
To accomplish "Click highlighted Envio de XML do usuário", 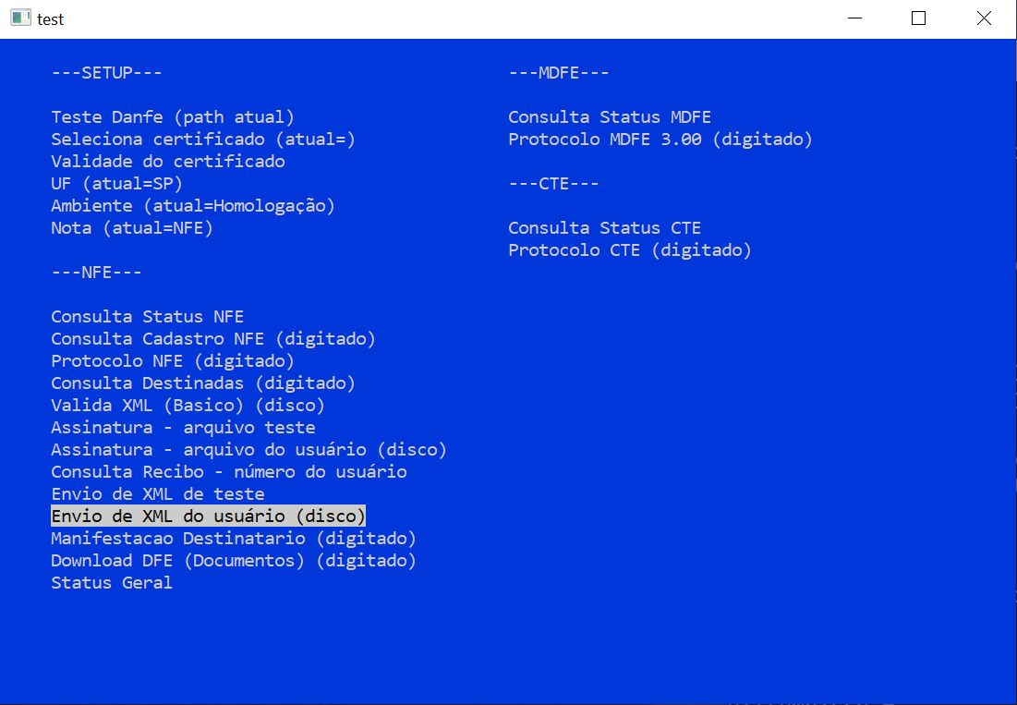I will pyautogui.click(x=208, y=516).
